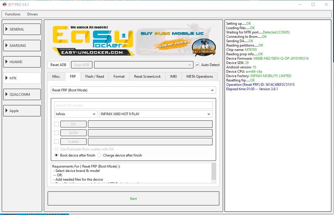Click the DA file path field
This screenshot has height=215, width=334.
click(150, 124)
